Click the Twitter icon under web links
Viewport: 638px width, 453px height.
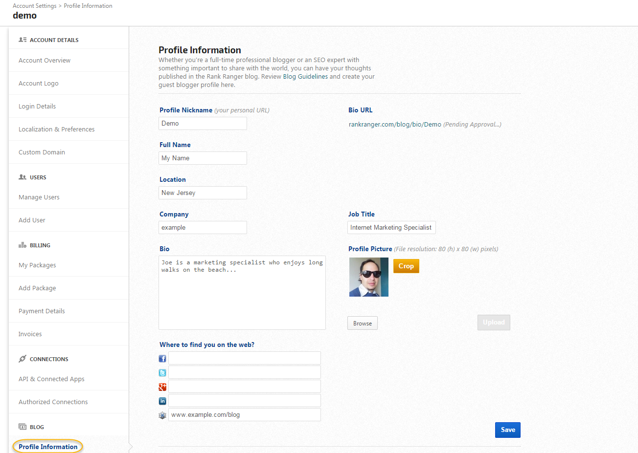pos(162,373)
